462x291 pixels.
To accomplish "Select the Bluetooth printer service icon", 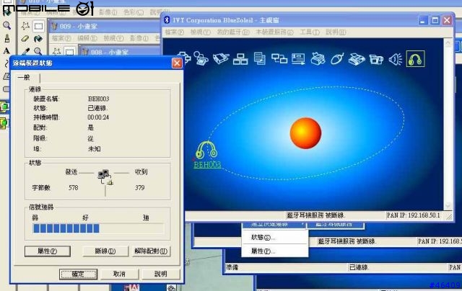I will (318, 59).
